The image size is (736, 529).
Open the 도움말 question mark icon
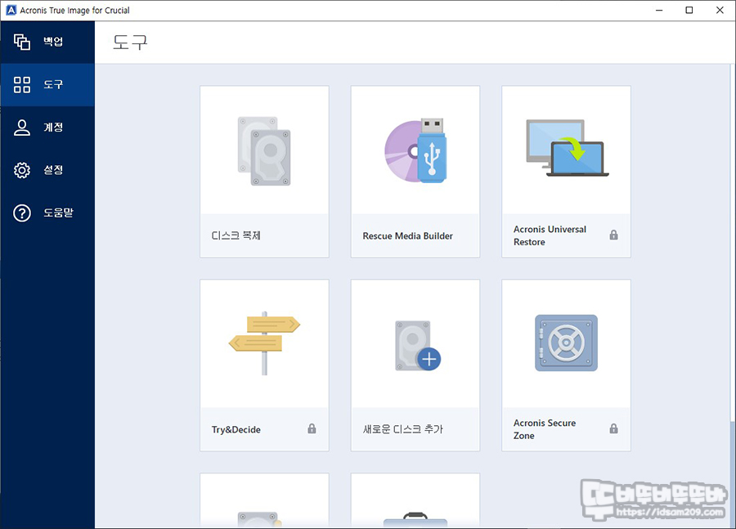21,213
